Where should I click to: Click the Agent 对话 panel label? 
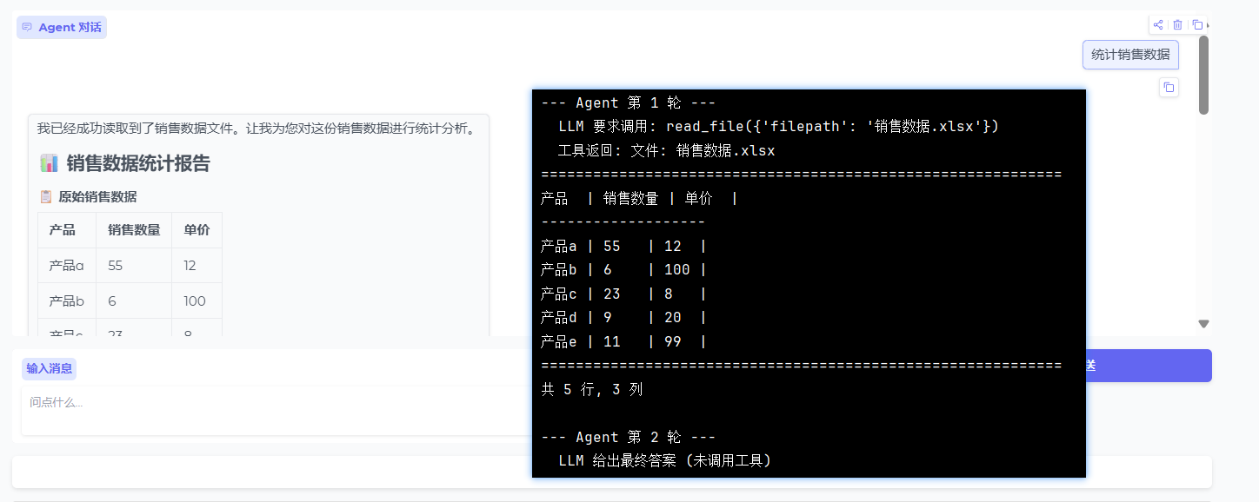click(x=62, y=28)
